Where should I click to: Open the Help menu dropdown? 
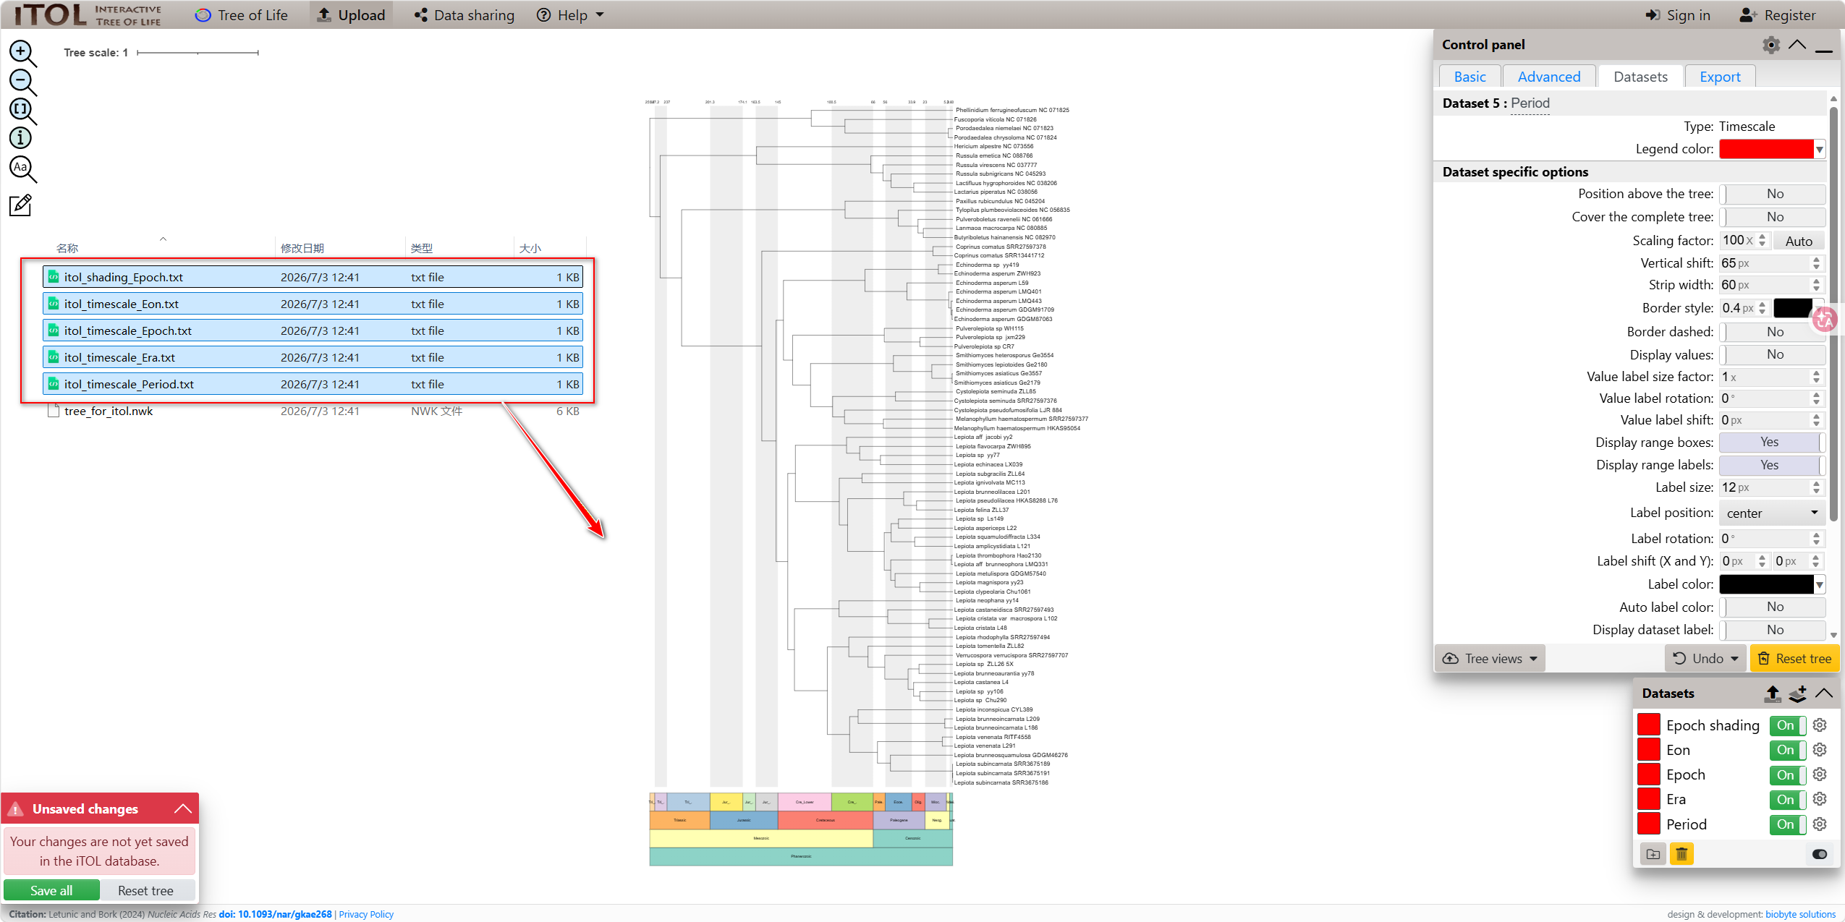click(571, 15)
